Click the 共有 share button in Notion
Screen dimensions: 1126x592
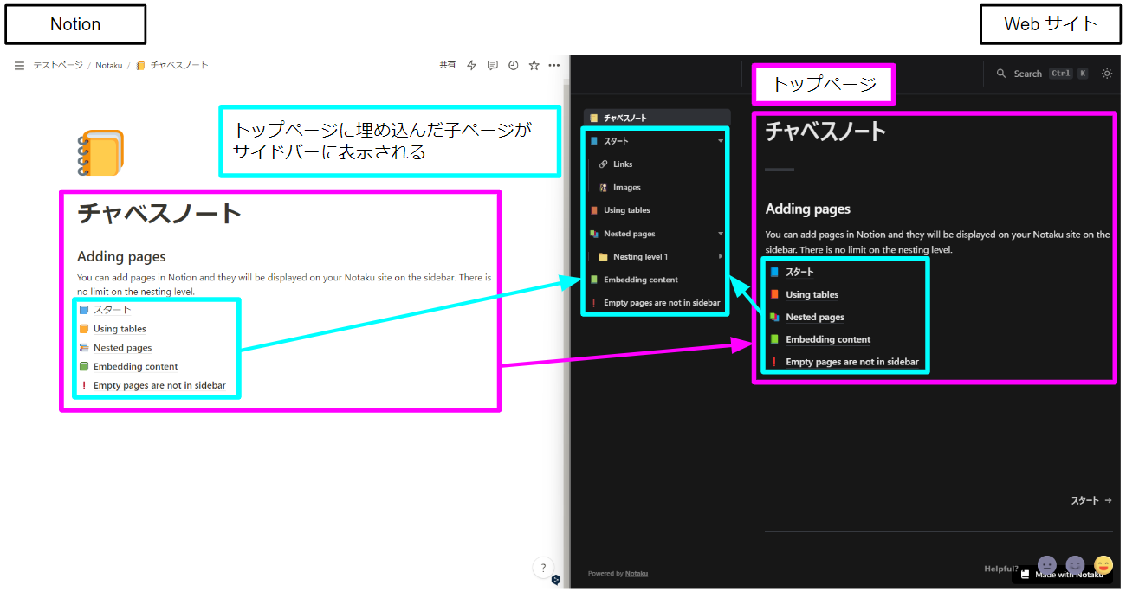click(x=447, y=65)
